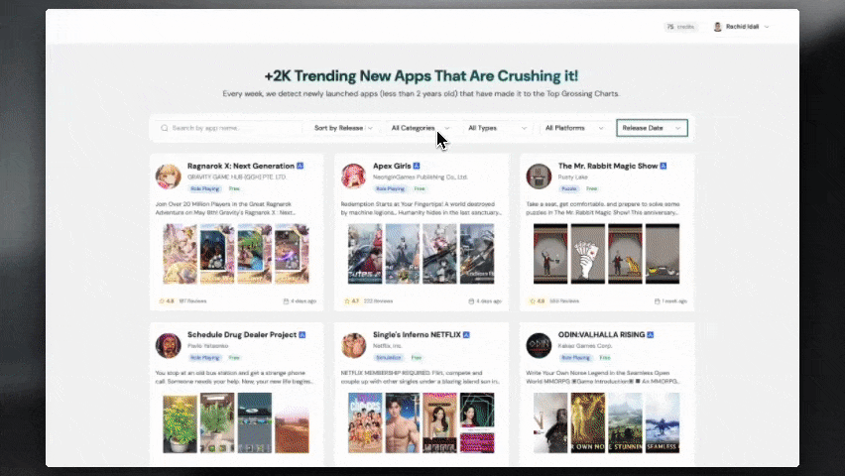Click The Mr. Rabbit Magic Show app icon
845x476 pixels.
point(539,177)
